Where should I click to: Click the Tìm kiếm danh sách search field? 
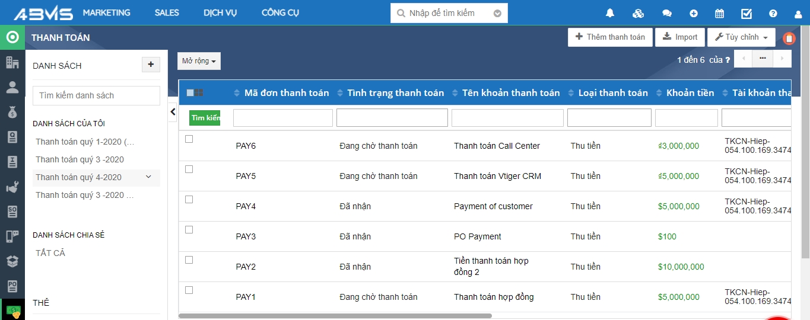pyautogui.click(x=96, y=95)
